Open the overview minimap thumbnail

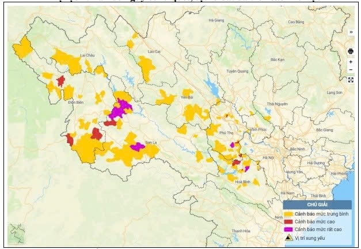tap(16, 233)
